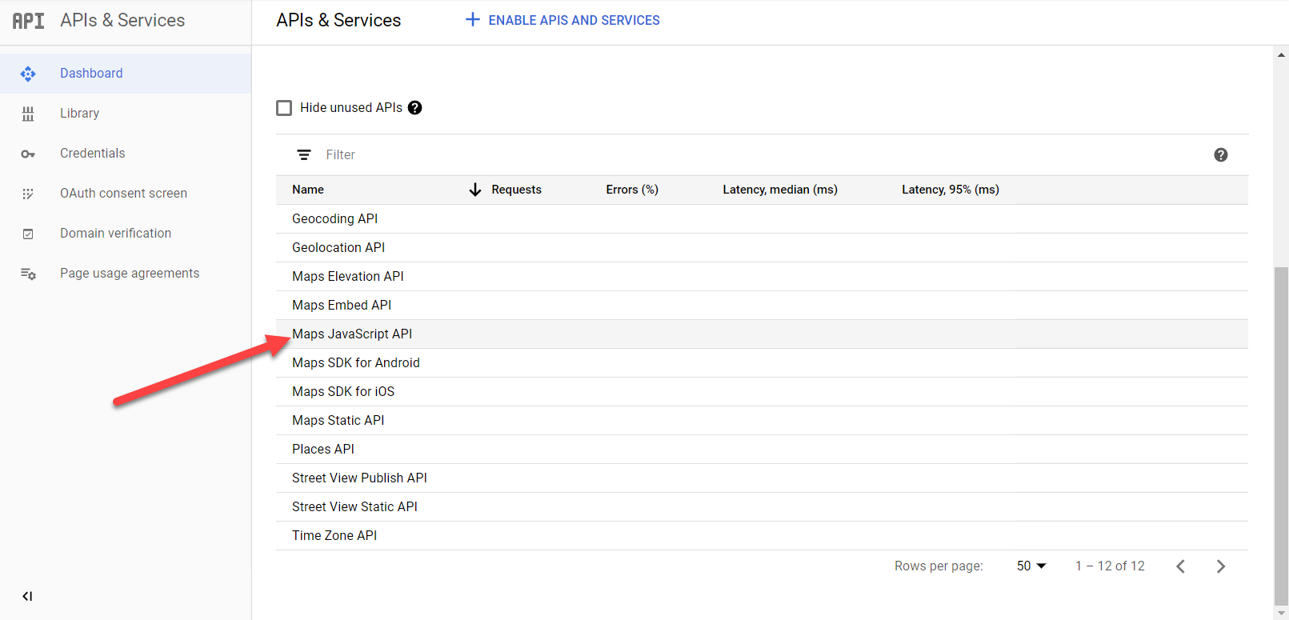Go to previous page of results
Image resolution: width=1289 pixels, height=620 pixels.
click(1180, 566)
